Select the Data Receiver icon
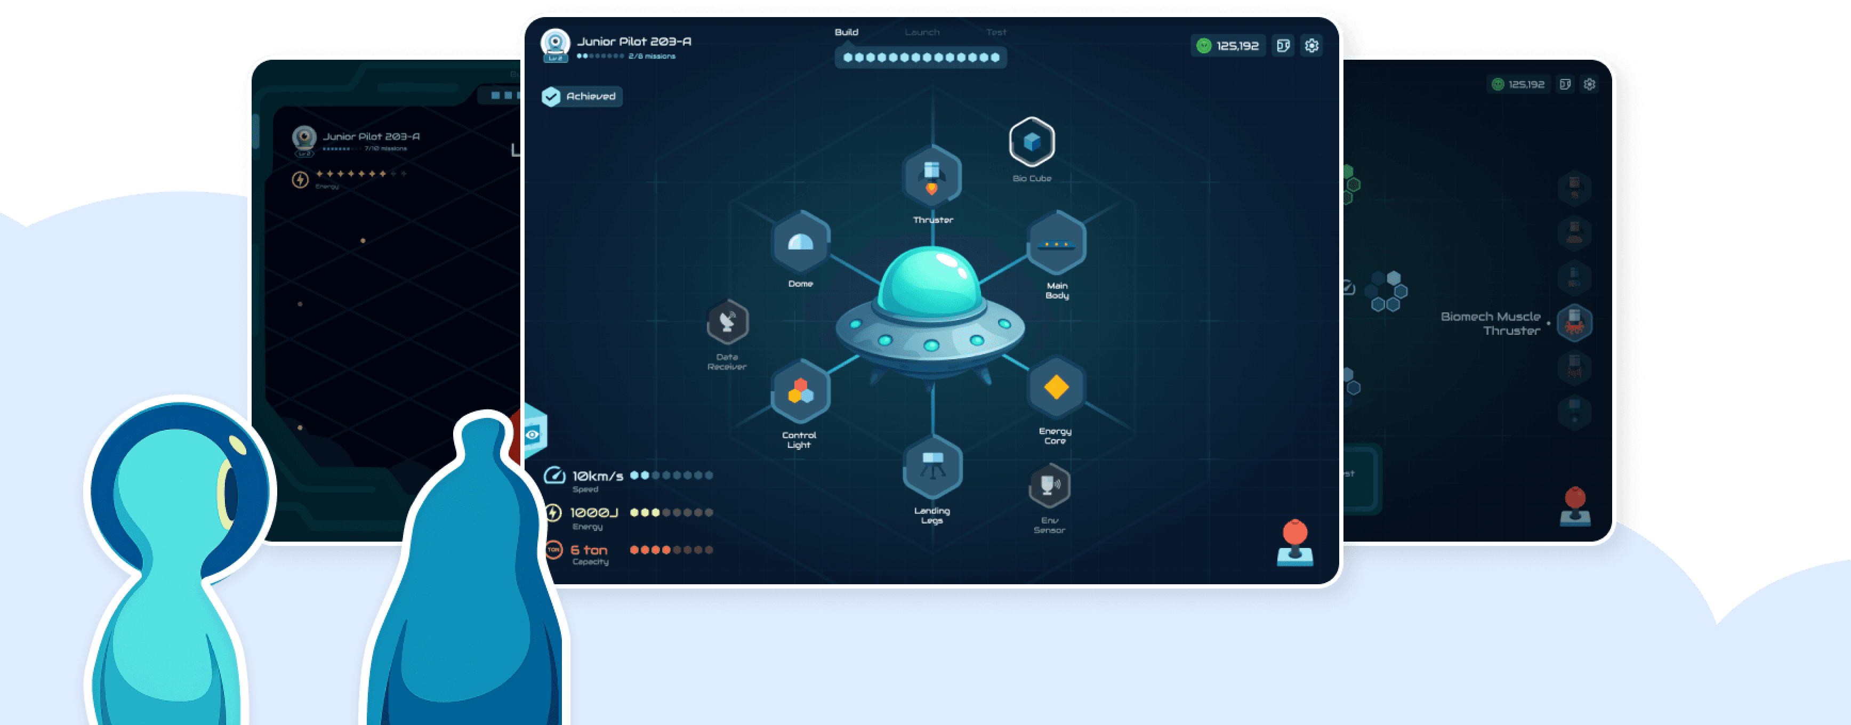The width and height of the screenshot is (1851, 725). [727, 322]
